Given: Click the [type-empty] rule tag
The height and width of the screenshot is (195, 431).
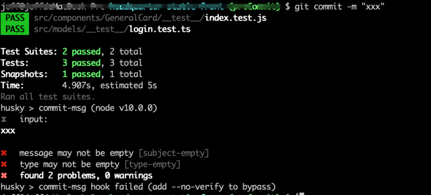Looking at the screenshot, I should [x=152, y=164].
